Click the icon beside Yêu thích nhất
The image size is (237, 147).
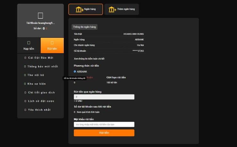coord(25,110)
